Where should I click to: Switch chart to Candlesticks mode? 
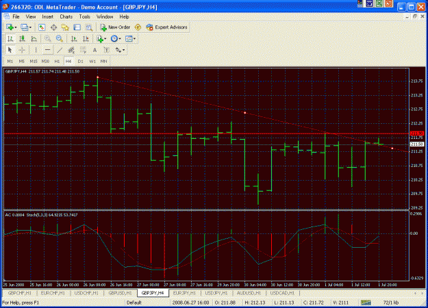(22, 39)
